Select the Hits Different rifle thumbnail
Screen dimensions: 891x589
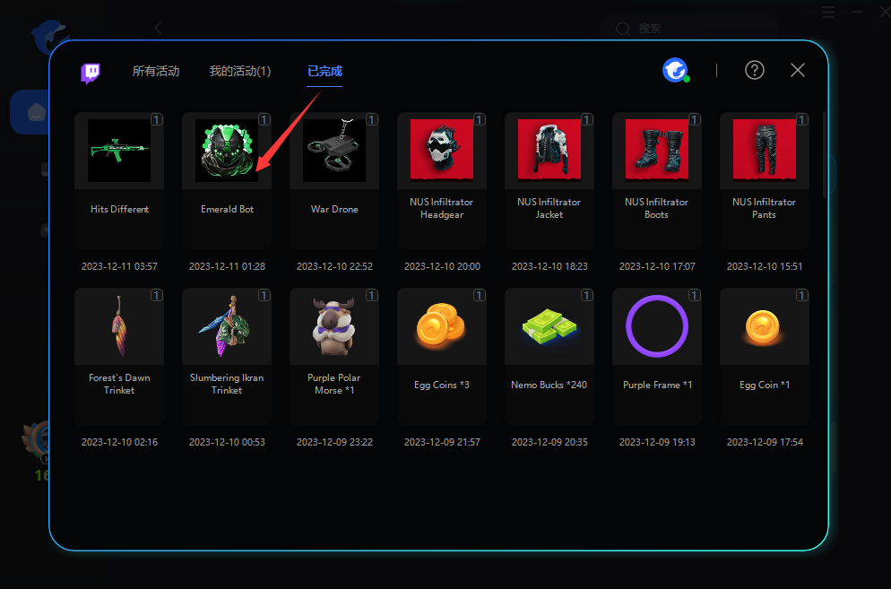[x=119, y=151]
